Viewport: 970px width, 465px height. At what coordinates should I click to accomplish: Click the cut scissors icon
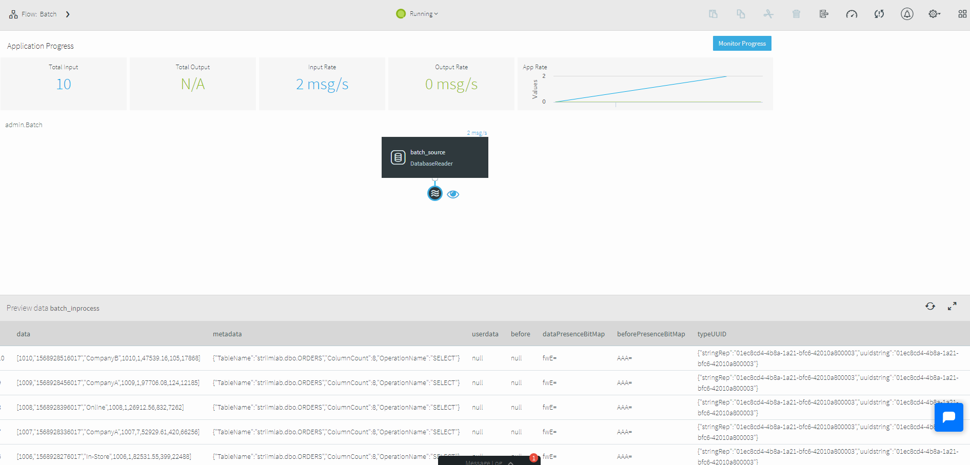coord(768,14)
